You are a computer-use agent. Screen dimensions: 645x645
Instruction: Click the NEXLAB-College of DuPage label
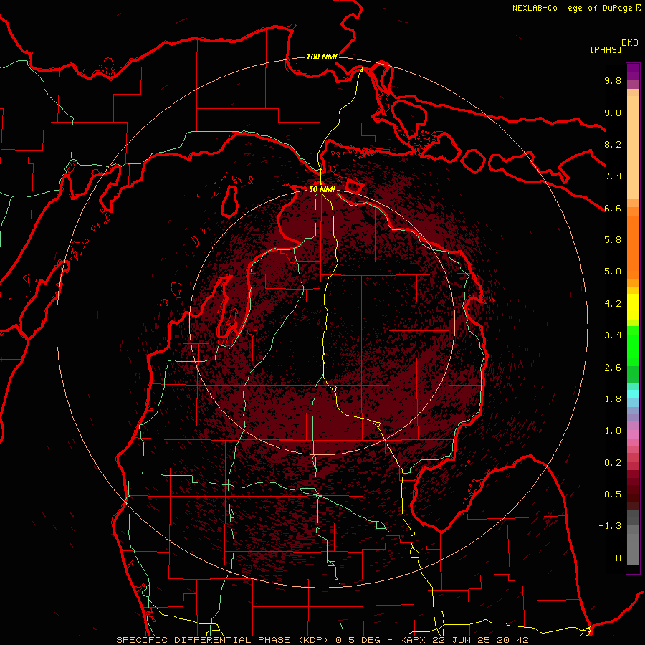576,8
